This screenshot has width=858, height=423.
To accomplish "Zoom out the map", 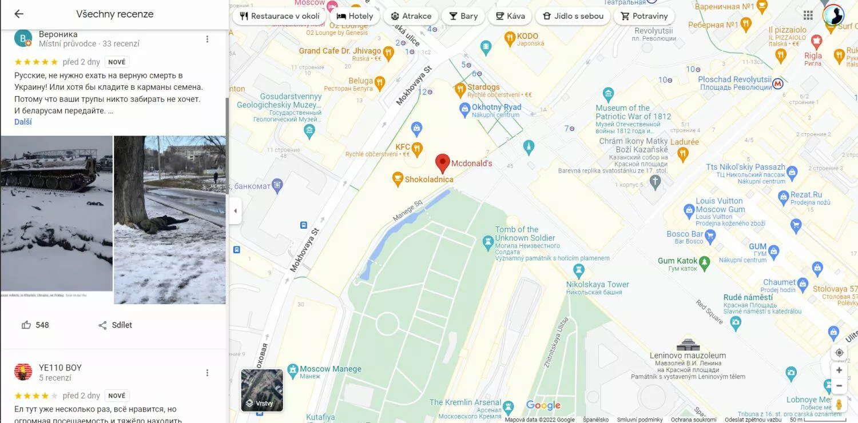I will point(839,386).
